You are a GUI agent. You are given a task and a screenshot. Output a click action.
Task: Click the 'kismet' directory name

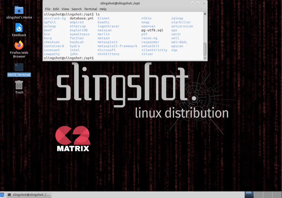pos(103,18)
